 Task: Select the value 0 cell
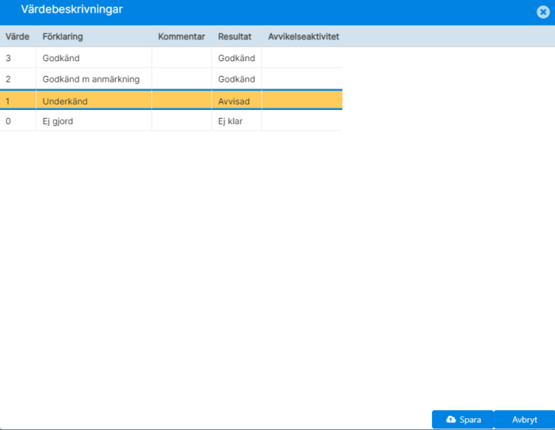[x=17, y=121]
